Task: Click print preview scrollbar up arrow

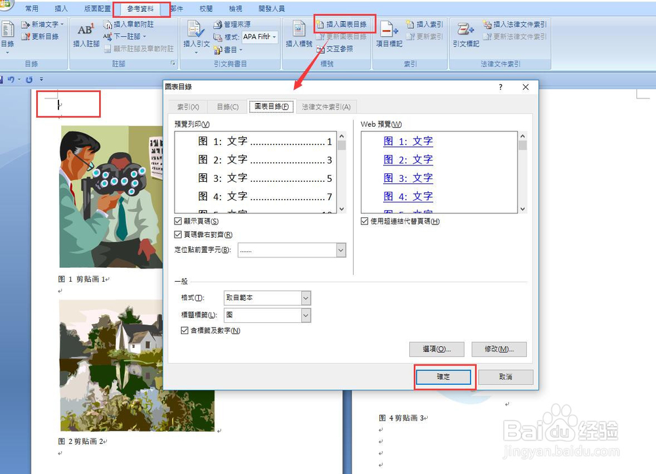Action: [x=342, y=136]
